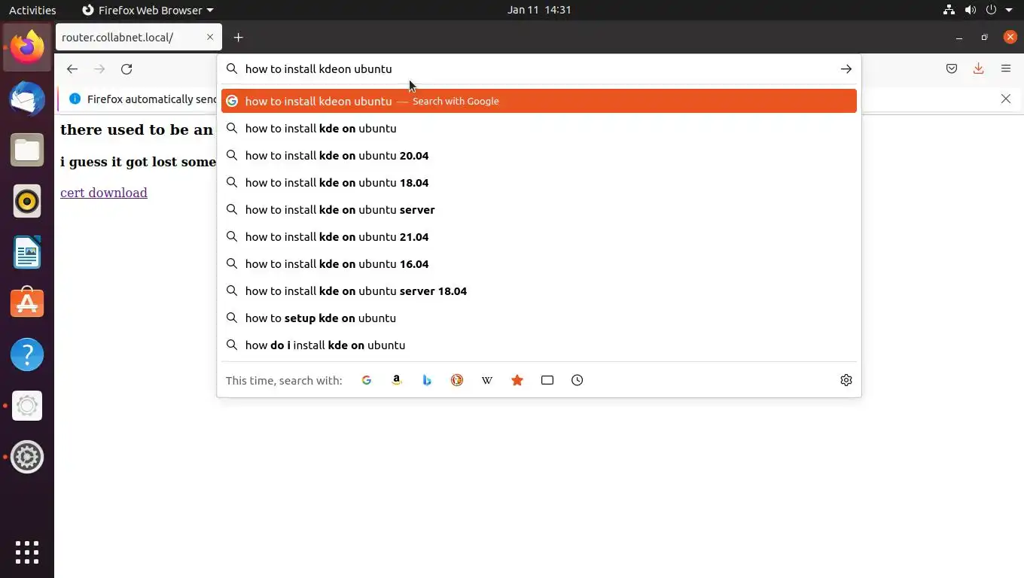The width and height of the screenshot is (1024, 578).
Task: Open Help from the dock
Action: [27, 354]
